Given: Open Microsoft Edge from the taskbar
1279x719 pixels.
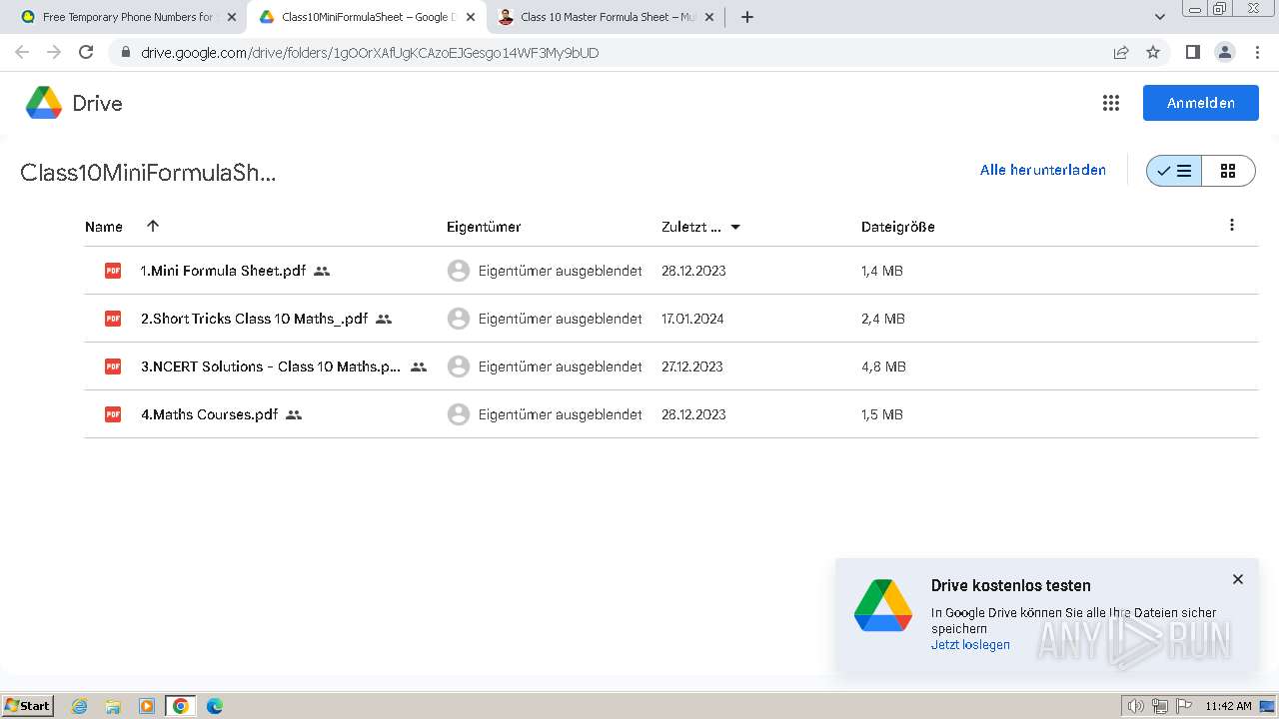Looking at the screenshot, I should 214,706.
